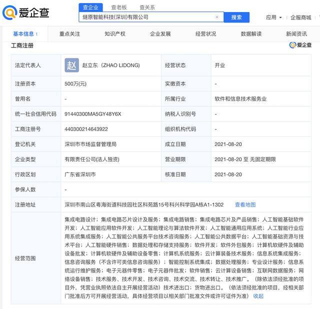Click the registered capital 500万(元)
This screenshot has height=309, width=320.
(x=75, y=84)
